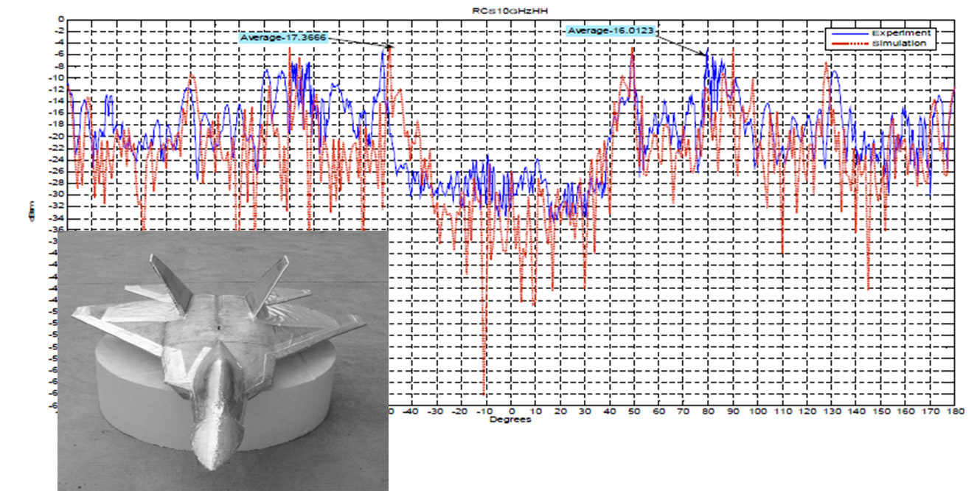Click the 180 tick on the x-axis
The image size is (977, 491).
[x=956, y=411]
